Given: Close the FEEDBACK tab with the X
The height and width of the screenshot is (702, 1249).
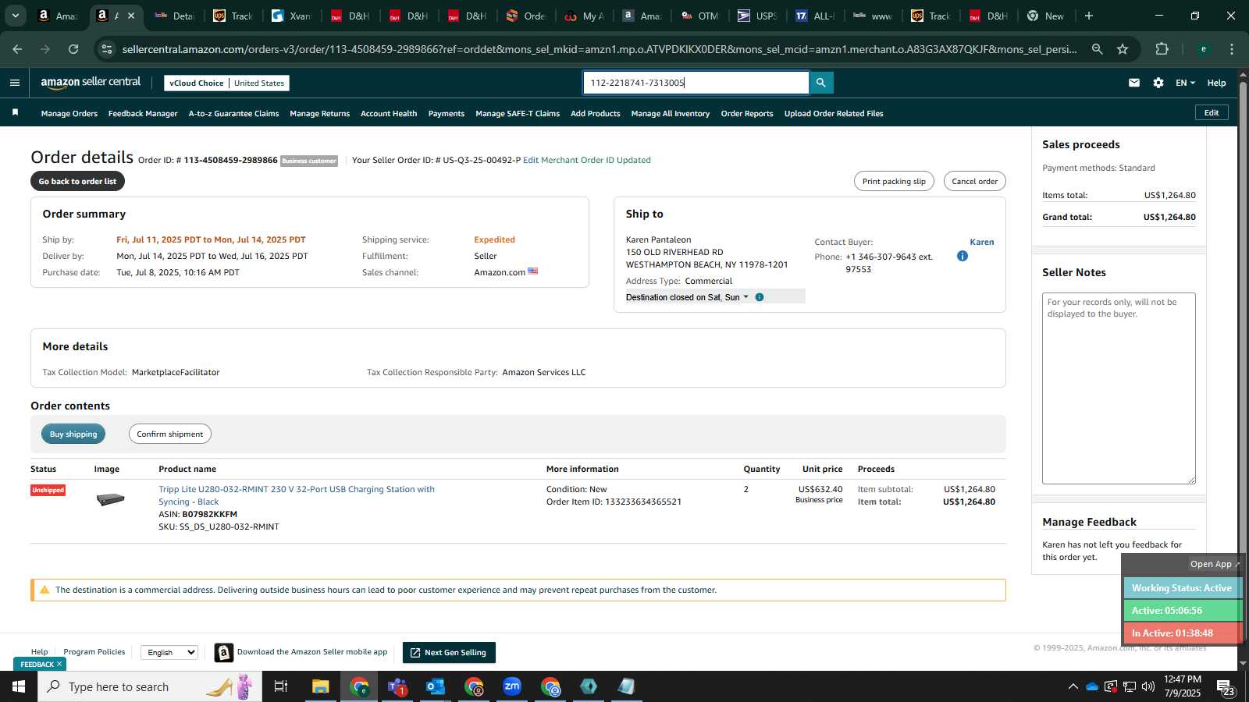Looking at the screenshot, I should (59, 665).
